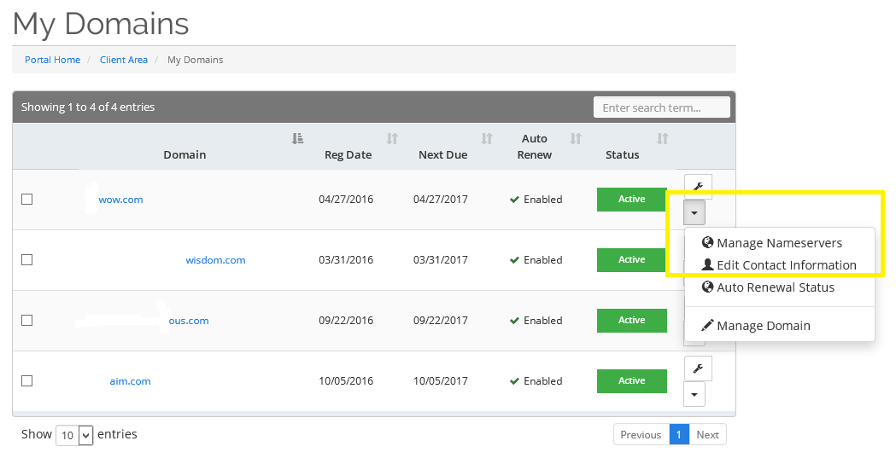Click the Manage Domain menu entry
896x464 pixels.
click(x=763, y=326)
